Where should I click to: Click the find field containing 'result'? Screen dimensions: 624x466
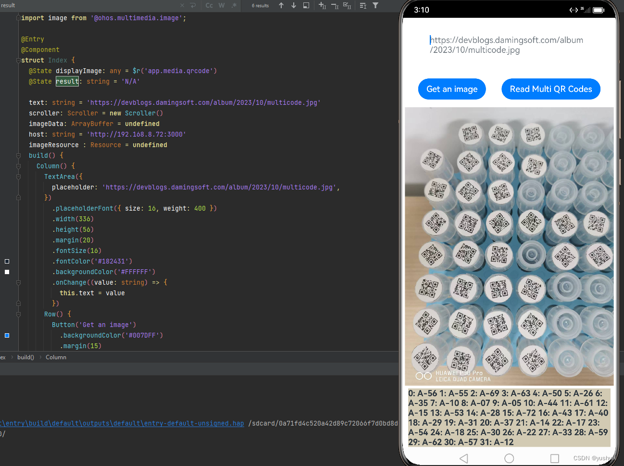(89, 5)
